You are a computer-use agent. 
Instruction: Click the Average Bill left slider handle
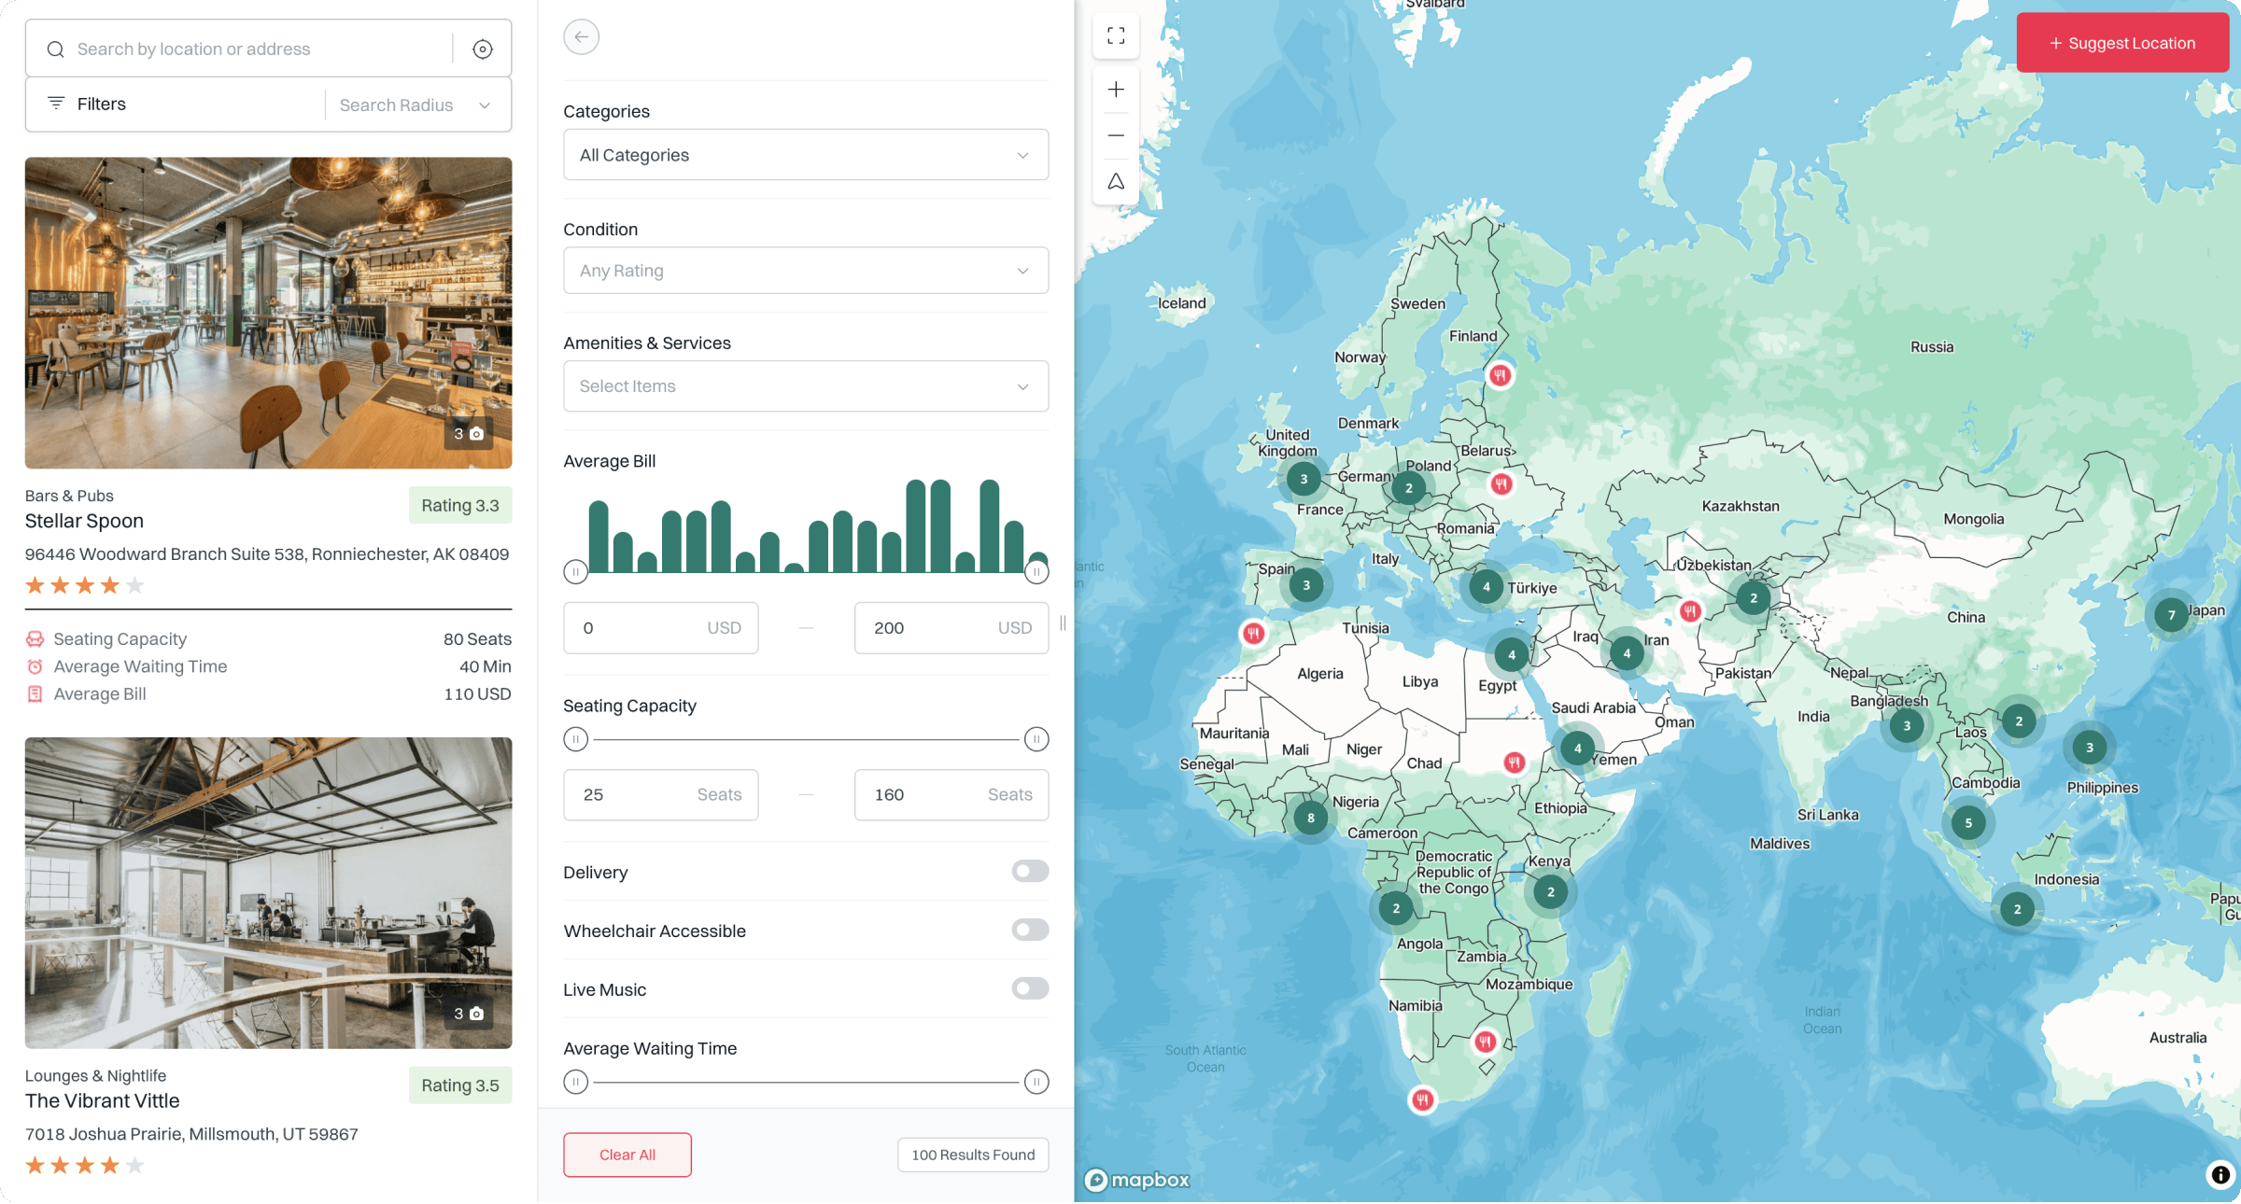[x=575, y=571]
